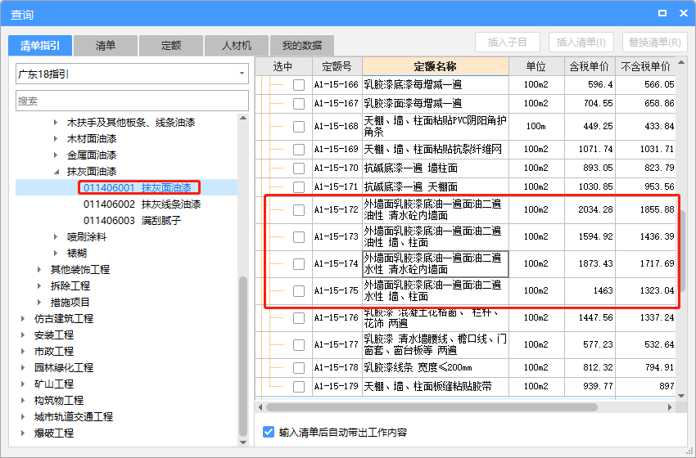This screenshot has width=696, height=458.
Task: Expand the 城市轨道交通工程 node
Action: pos(23,417)
